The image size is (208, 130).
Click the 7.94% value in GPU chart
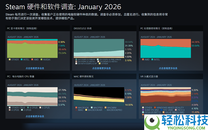click(x=62, y=46)
